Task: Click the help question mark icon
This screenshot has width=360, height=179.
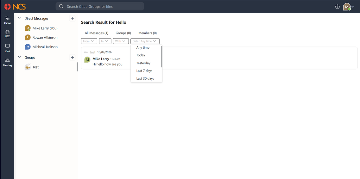Action: pos(337,7)
